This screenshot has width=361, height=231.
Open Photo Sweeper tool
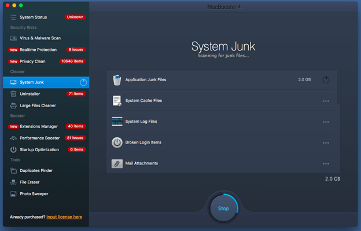[x=46, y=194]
